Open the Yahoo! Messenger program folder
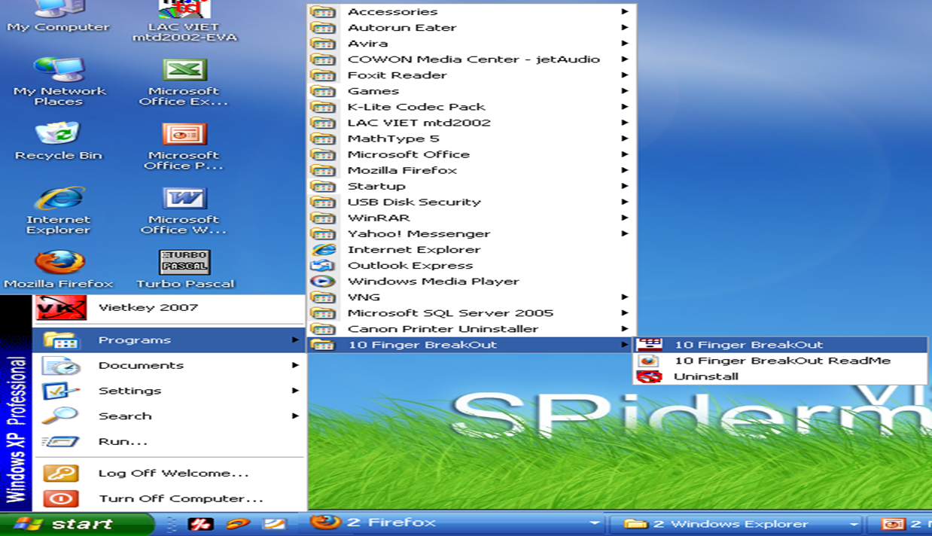The width and height of the screenshot is (932, 536). coord(471,233)
